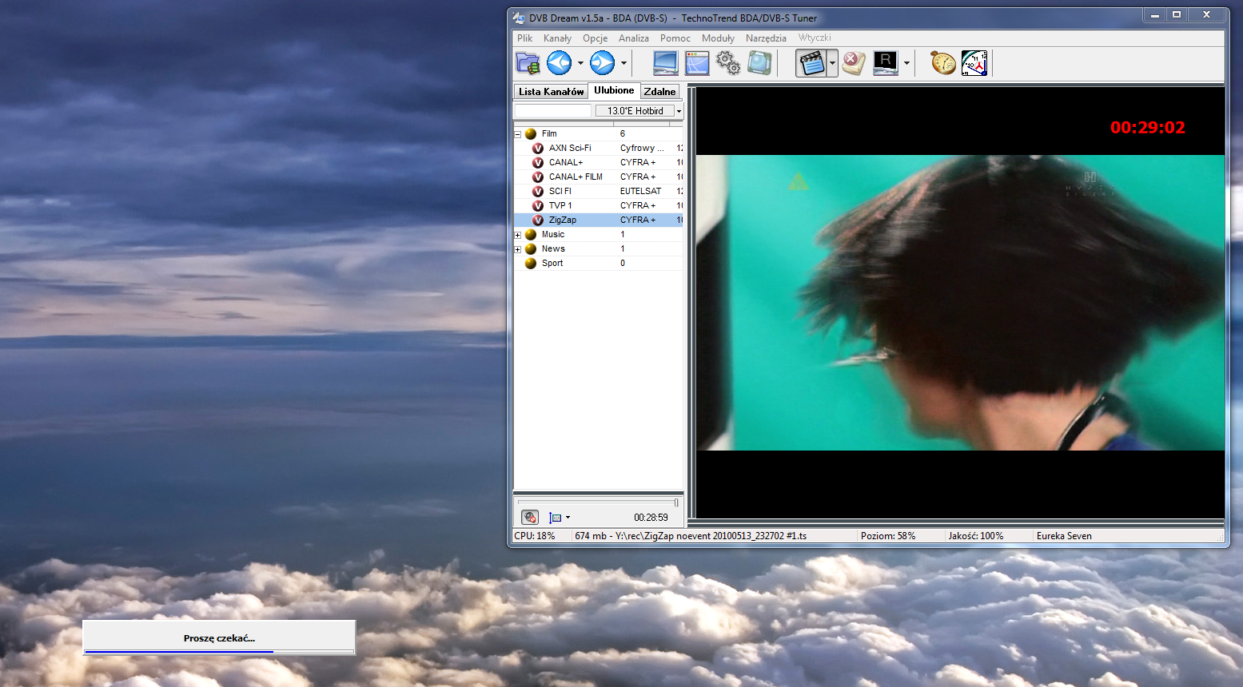Open next channel arrow dropdown
Screen dimensions: 1243x687
pos(623,63)
